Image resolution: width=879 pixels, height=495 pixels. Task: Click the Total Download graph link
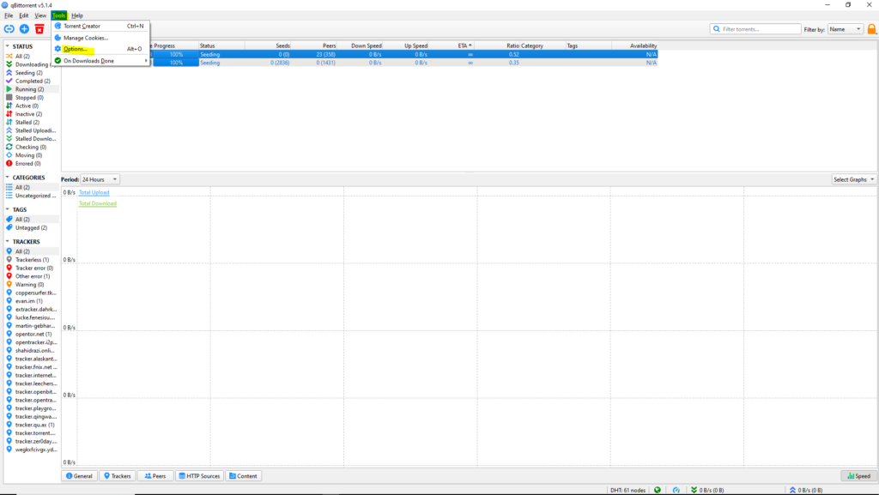click(98, 203)
